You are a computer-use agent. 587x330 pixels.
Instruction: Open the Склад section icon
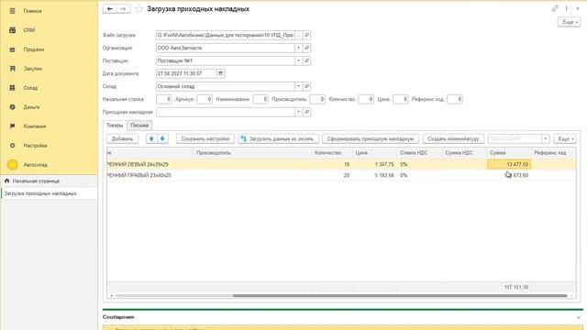pyautogui.click(x=12, y=88)
